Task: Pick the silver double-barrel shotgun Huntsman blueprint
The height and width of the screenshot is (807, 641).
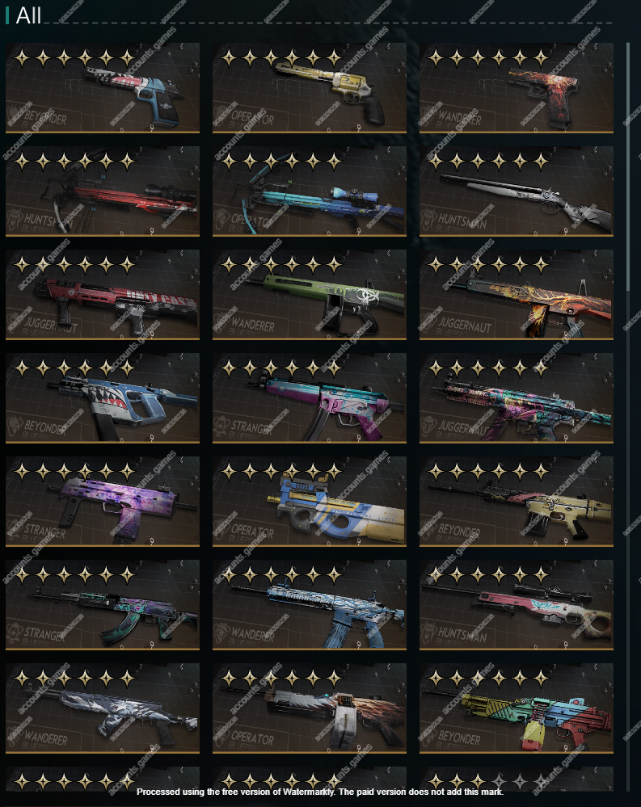Action: pyautogui.click(x=517, y=191)
